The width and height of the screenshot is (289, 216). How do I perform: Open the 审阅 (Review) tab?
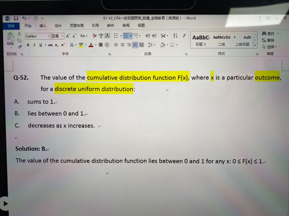click(x=126, y=25)
